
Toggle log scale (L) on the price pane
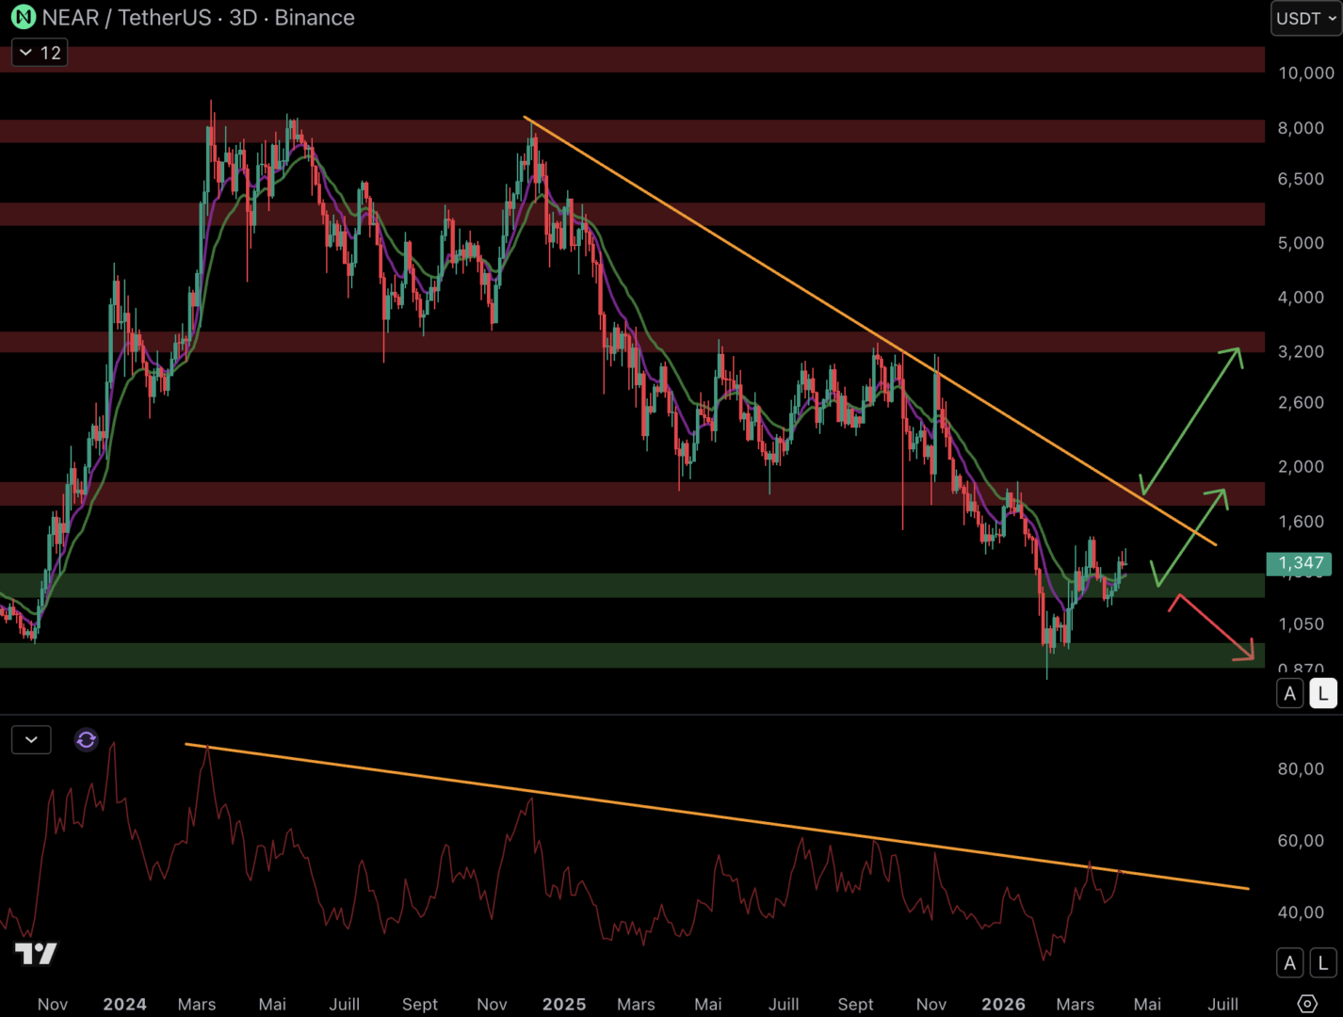point(1323,694)
